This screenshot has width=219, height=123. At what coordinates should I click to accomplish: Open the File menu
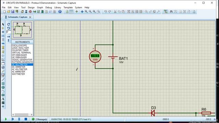[4, 8]
